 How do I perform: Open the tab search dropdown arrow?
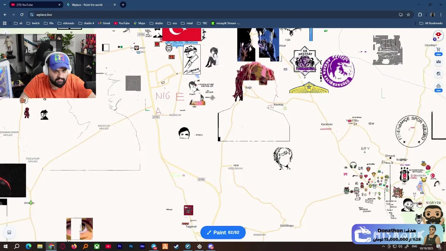tap(4, 5)
